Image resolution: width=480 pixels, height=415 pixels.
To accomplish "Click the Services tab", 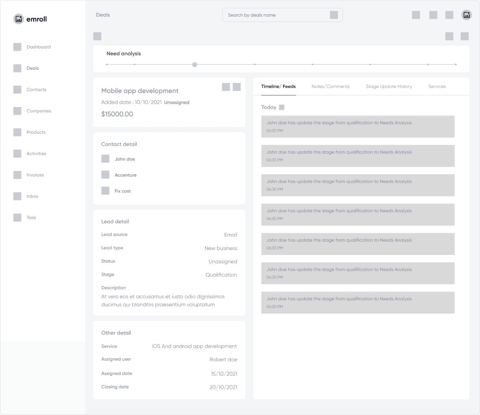I will [x=437, y=86].
